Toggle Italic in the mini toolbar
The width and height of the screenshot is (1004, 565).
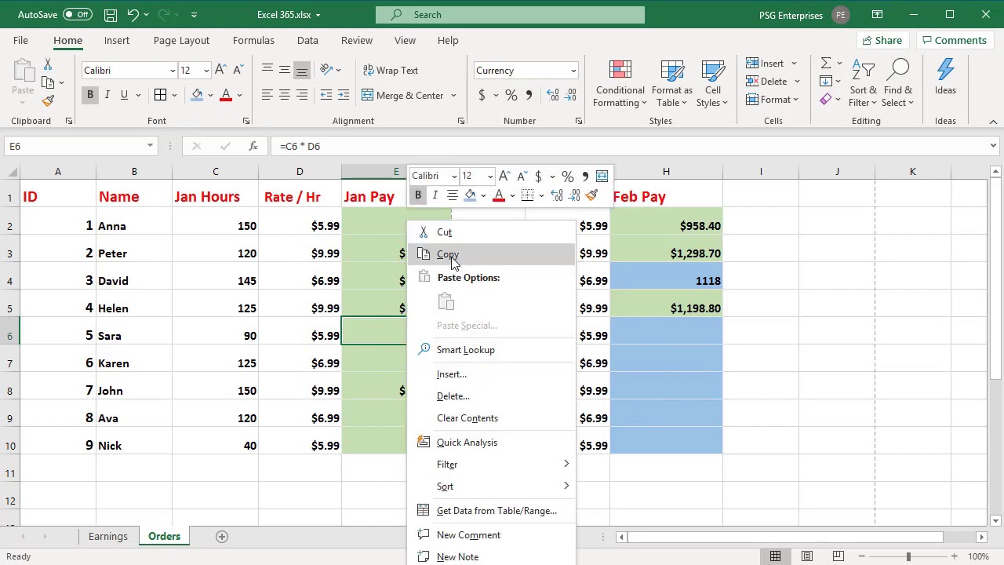coord(435,195)
